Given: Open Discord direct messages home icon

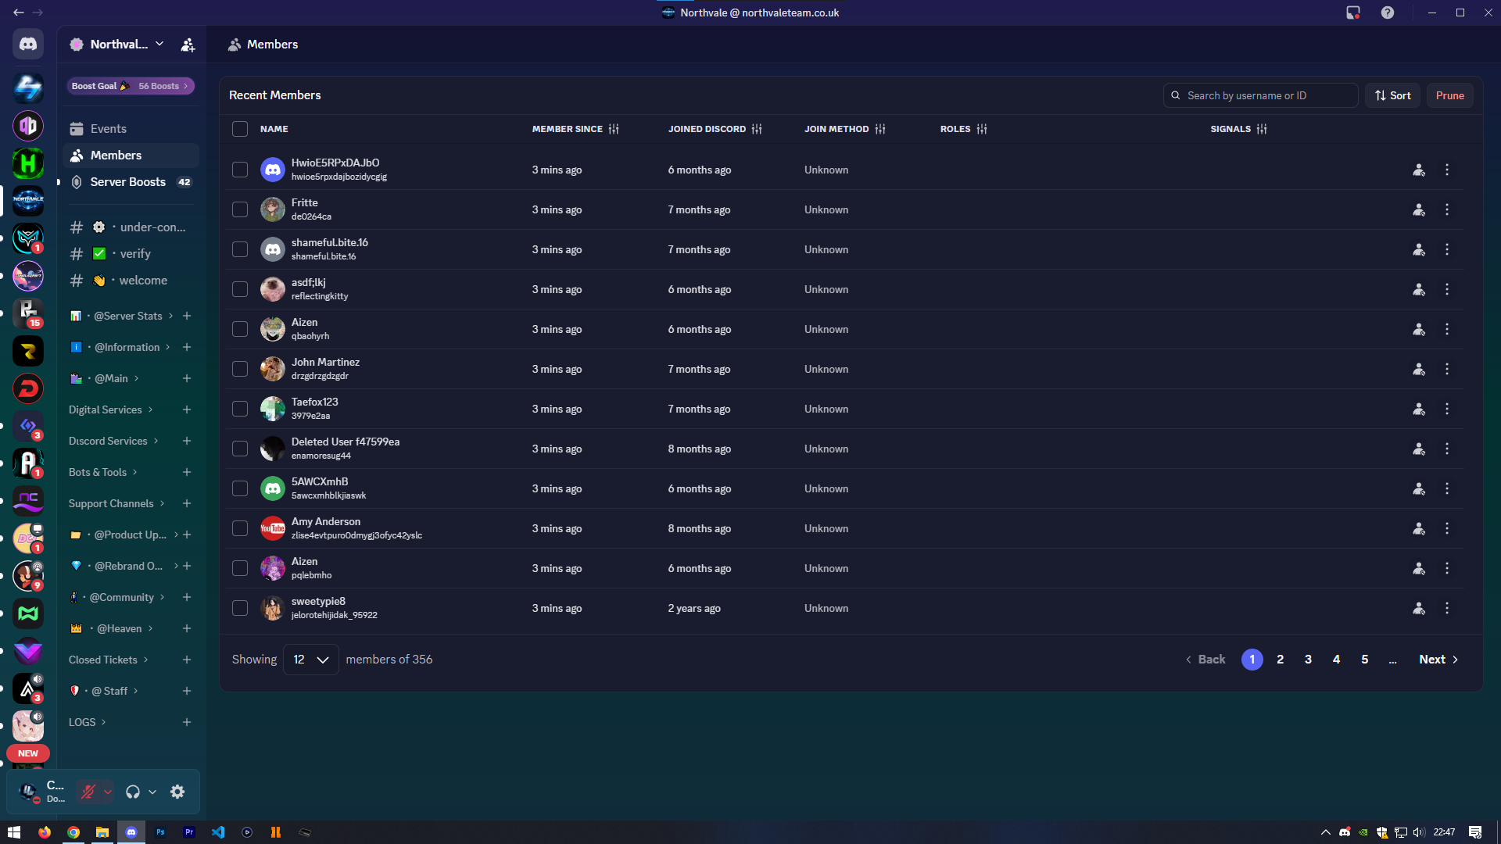Looking at the screenshot, I should 28,45.
